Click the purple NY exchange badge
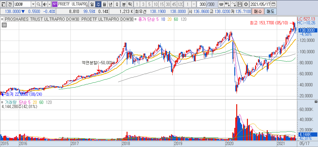 click(x=55, y=4)
